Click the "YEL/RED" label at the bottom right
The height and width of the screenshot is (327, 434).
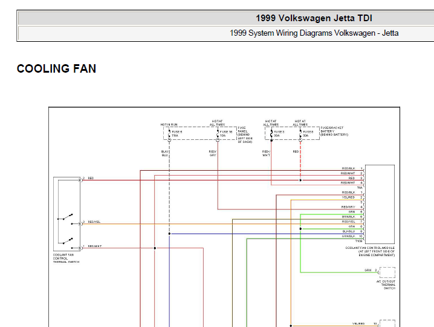[358, 324]
